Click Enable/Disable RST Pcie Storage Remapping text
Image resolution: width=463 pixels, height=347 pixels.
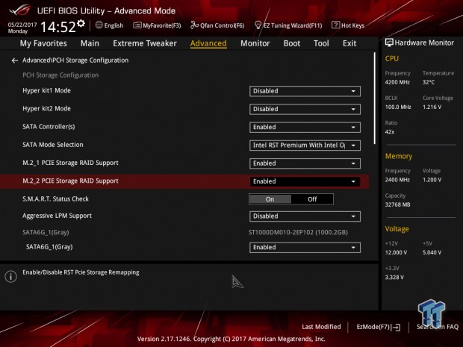tap(81, 272)
